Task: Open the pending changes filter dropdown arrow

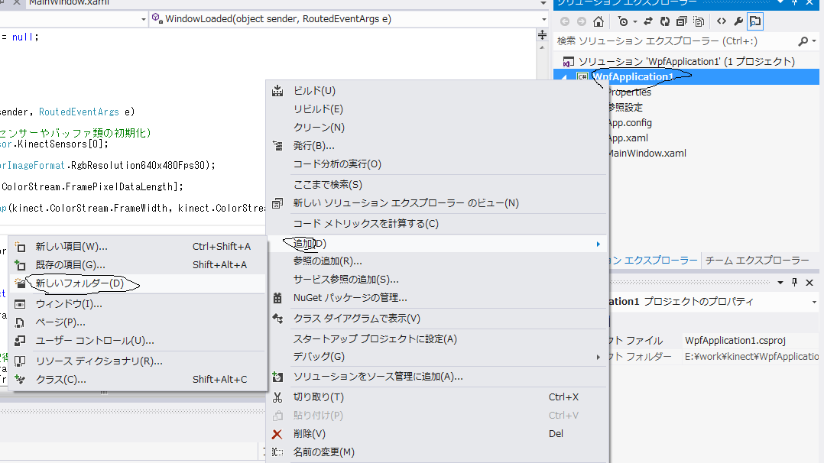Action: tap(634, 21)
